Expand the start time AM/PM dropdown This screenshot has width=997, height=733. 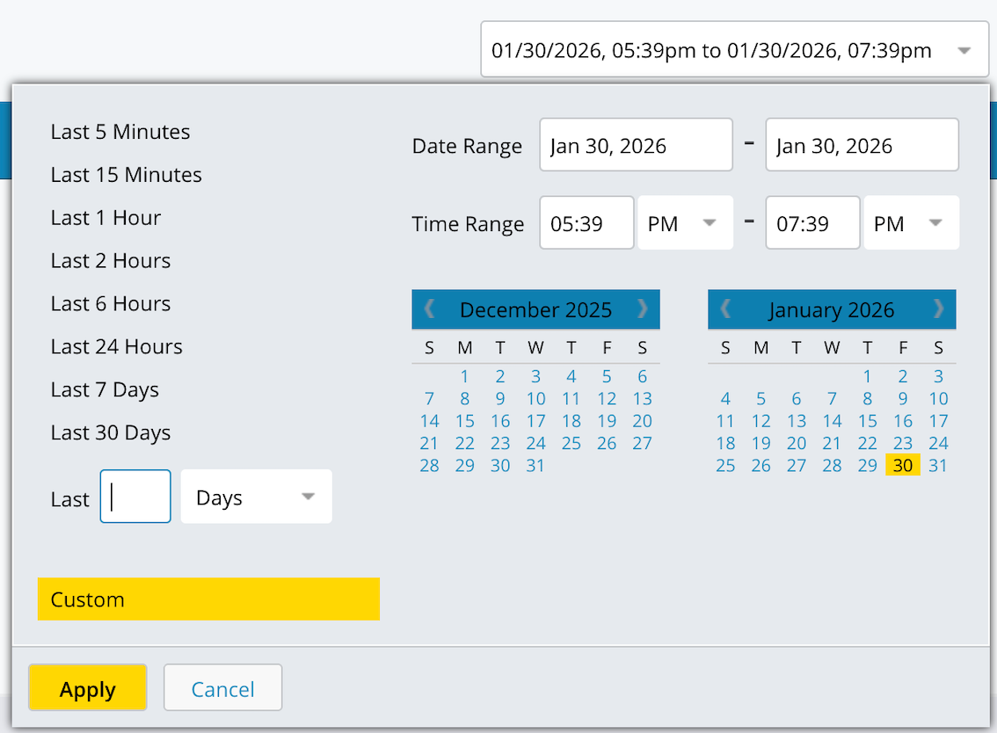point(685,224)
